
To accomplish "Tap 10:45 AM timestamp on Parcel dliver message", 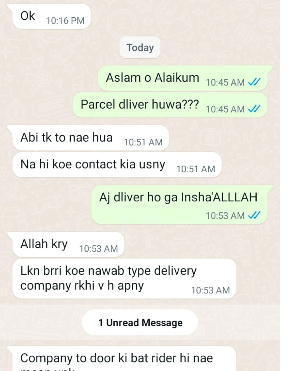I will coord(225,109).
